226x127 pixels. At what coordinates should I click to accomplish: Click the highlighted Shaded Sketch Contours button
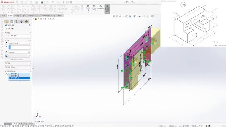[x=107, y=9]
